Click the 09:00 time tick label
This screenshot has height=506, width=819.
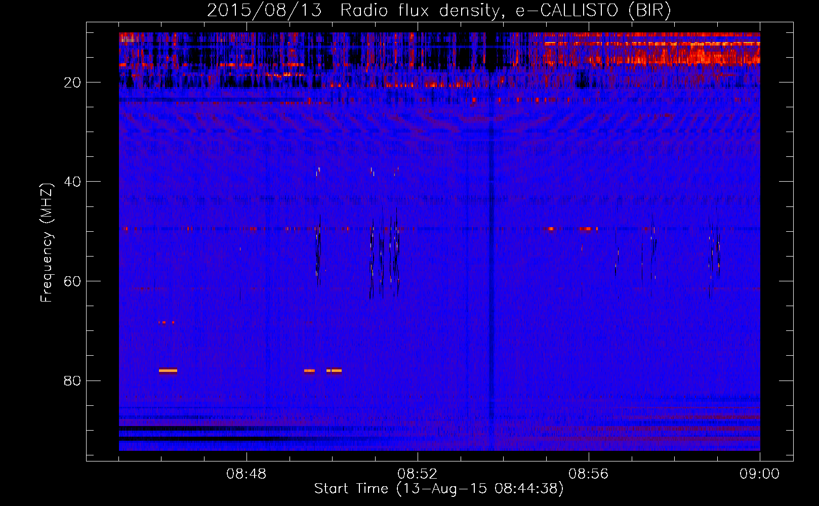coord(760,474)
